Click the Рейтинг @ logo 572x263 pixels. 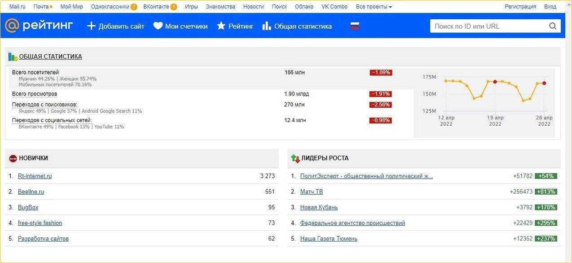click(39, 26)
